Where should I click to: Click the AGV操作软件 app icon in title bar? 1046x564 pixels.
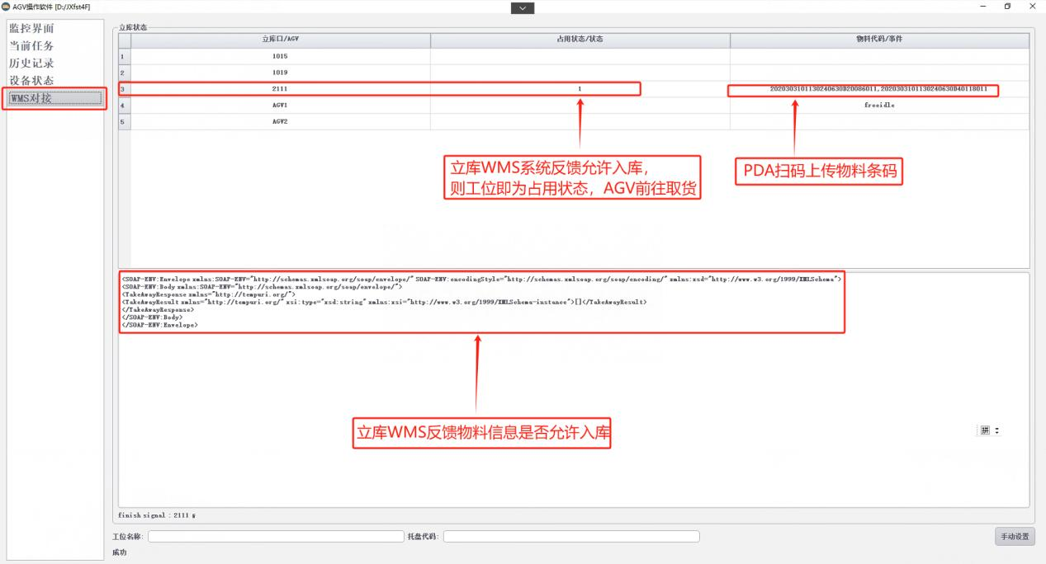point(7,7)
